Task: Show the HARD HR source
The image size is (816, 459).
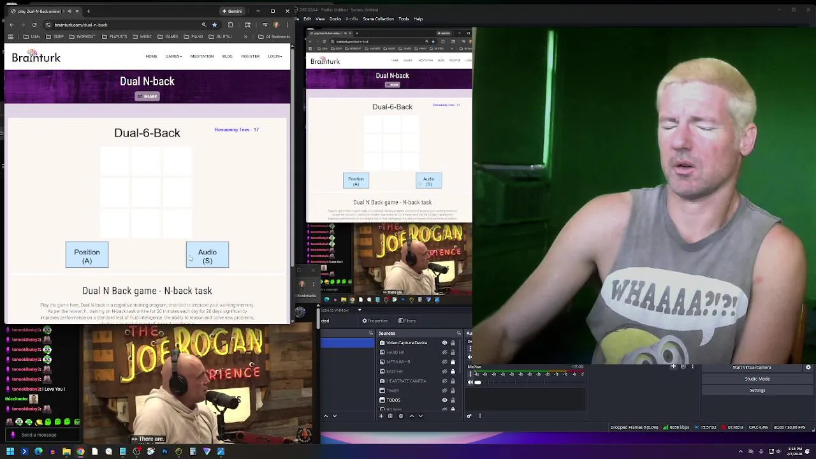Action: (444, 353)
